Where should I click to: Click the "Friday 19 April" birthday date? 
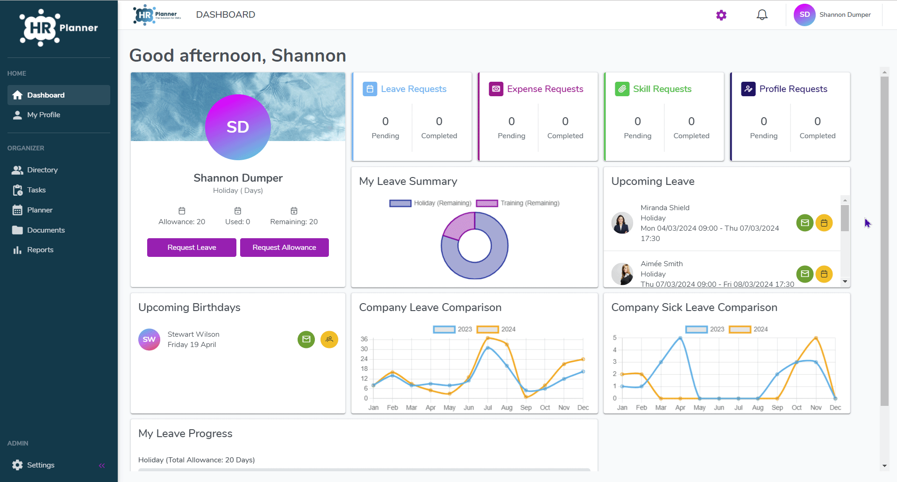[192, 345]
